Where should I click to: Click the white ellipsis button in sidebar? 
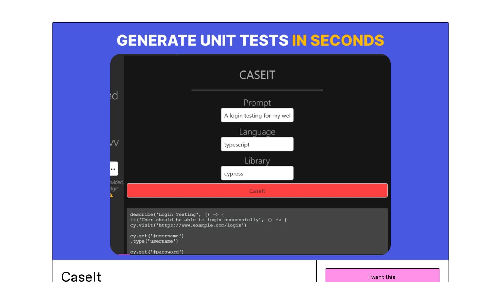pyautogui.click(x=114, y=169)
